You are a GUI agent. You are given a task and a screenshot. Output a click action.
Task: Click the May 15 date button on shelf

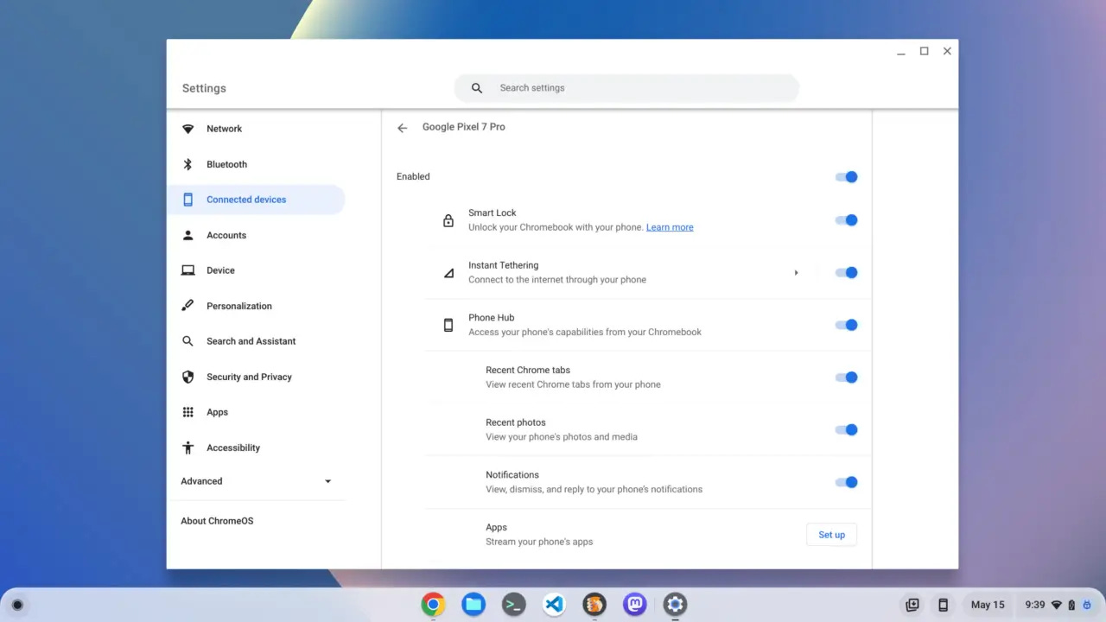point(988,605)
